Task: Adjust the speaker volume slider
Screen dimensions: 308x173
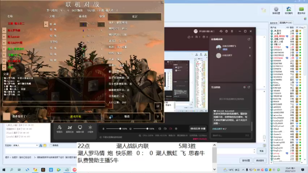Action: pyautogui.click(x=141, y=129)
